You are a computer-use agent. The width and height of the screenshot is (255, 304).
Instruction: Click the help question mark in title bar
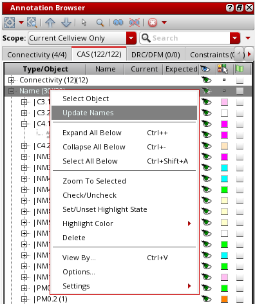pos(230,8)
